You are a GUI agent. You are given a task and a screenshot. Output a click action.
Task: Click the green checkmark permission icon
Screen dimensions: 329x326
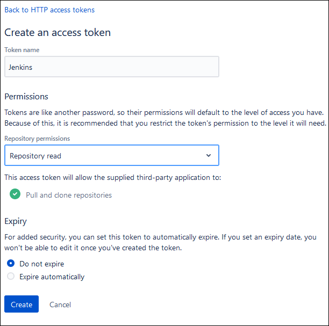[x=15, y=194]
